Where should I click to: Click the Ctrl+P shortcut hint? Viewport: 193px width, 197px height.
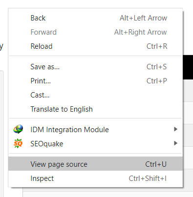(x=157, y=81)
